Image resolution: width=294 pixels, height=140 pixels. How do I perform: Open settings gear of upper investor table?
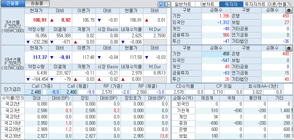pyautogui.click(x=289, y=10)
